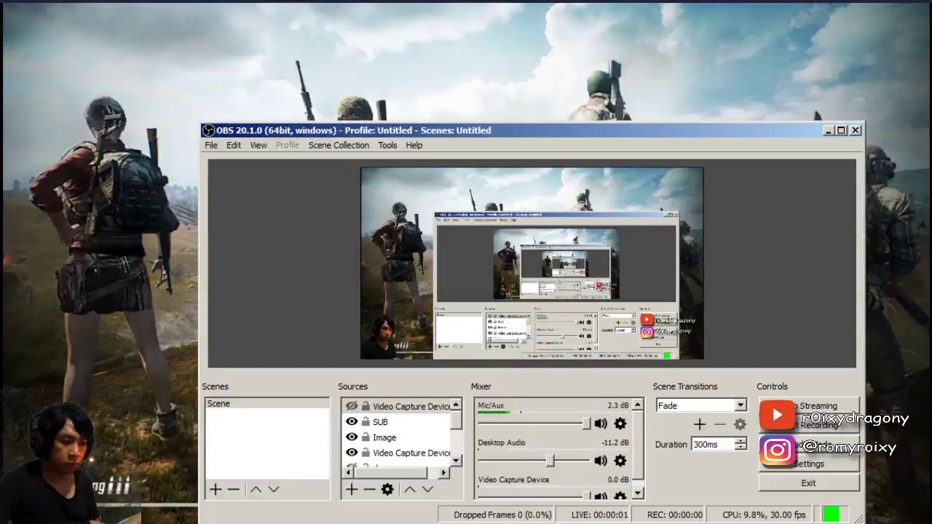
Task: Click Mixer scroll-down arrow
Action: point(638,493)
